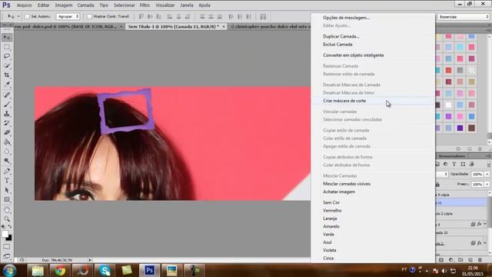Viewport: 492px width, 277px height.
Task: Choose Criar máscara de corte
Action: coord(344,101)
